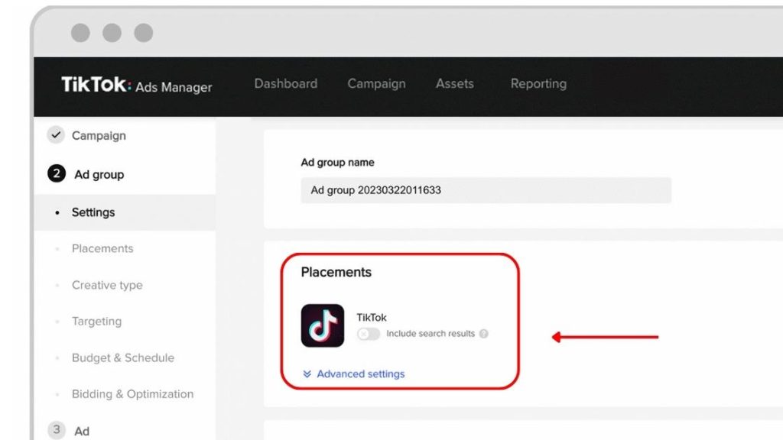The height and width of the screenshot is (440, 783).
Task: Click the 'Include search results' label
Action: [430, 333]
